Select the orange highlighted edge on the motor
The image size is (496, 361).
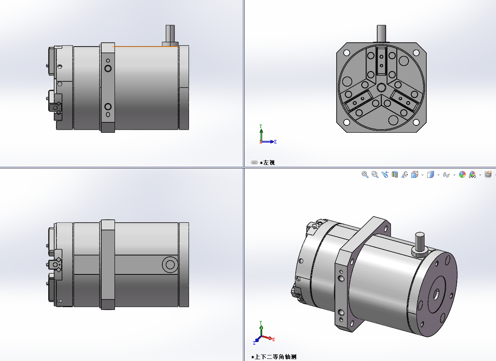(146, 47)
